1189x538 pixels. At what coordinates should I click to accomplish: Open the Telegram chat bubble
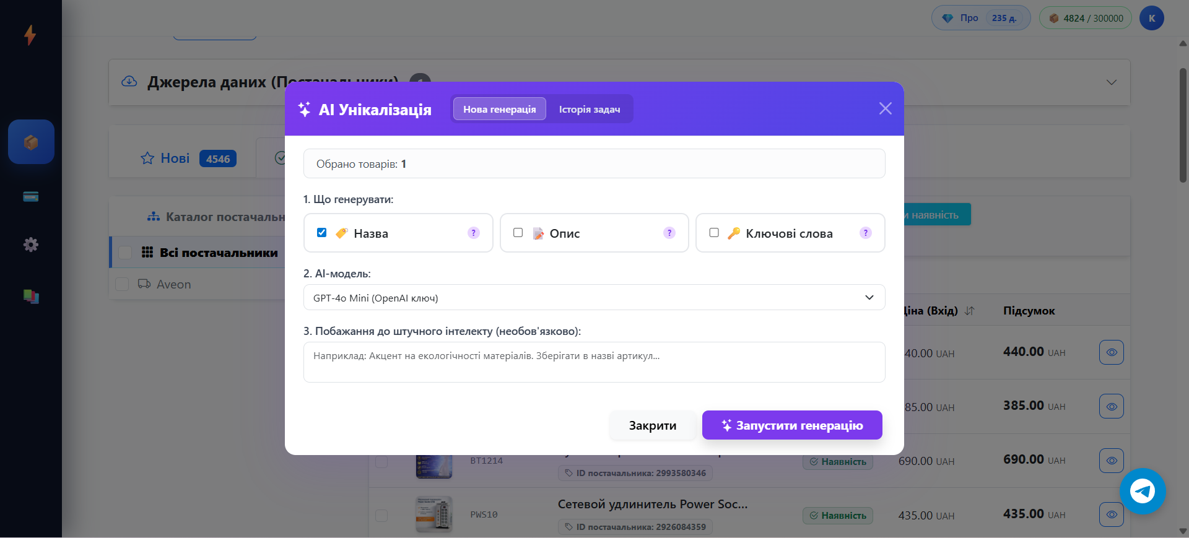pyautogui.click(x=1143, y=491)
